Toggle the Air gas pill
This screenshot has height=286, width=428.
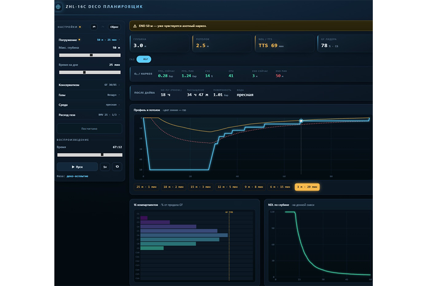[144, 59]
